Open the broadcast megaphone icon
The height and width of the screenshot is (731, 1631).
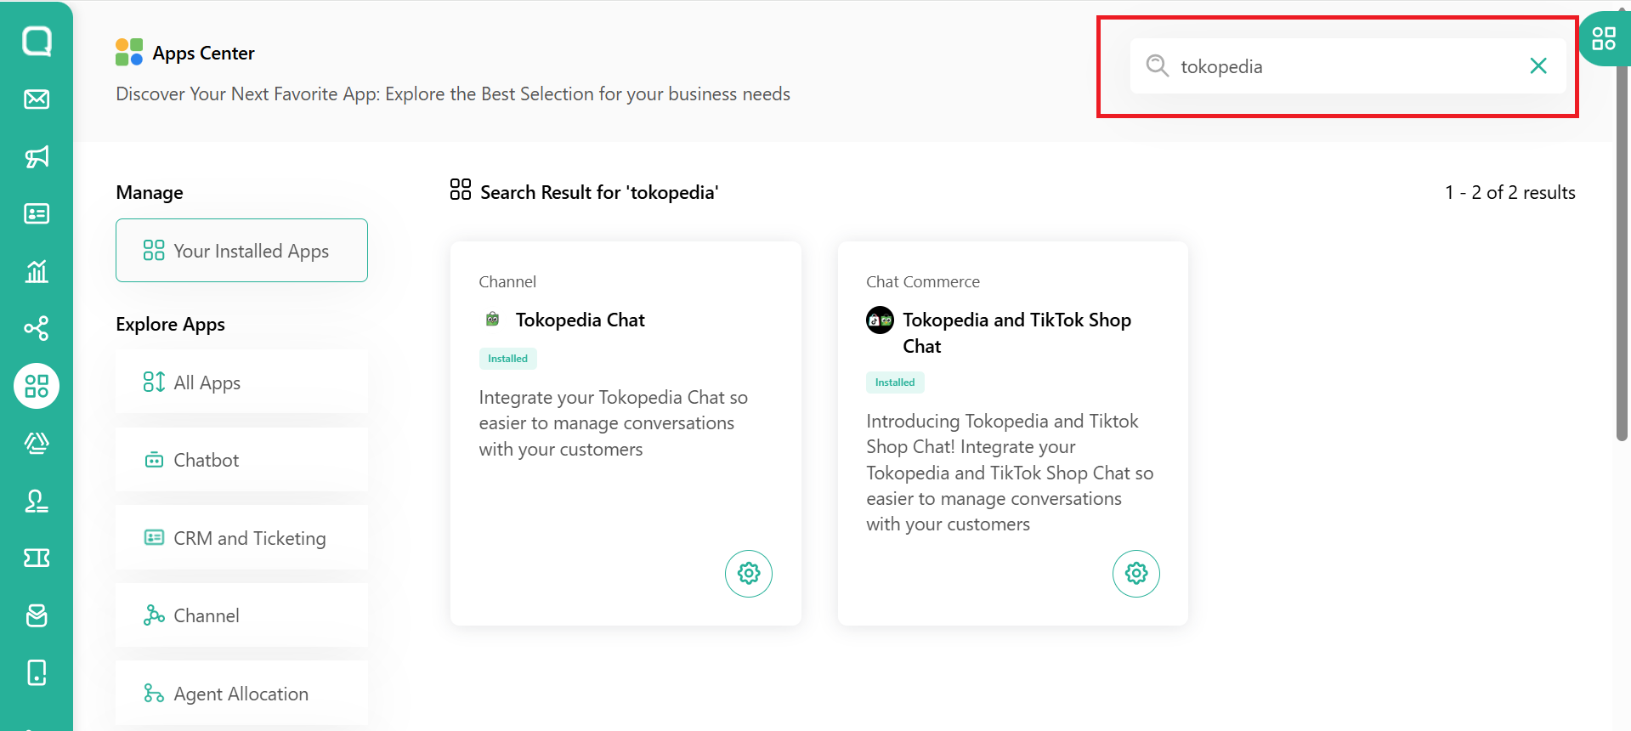tap(37, 156)
